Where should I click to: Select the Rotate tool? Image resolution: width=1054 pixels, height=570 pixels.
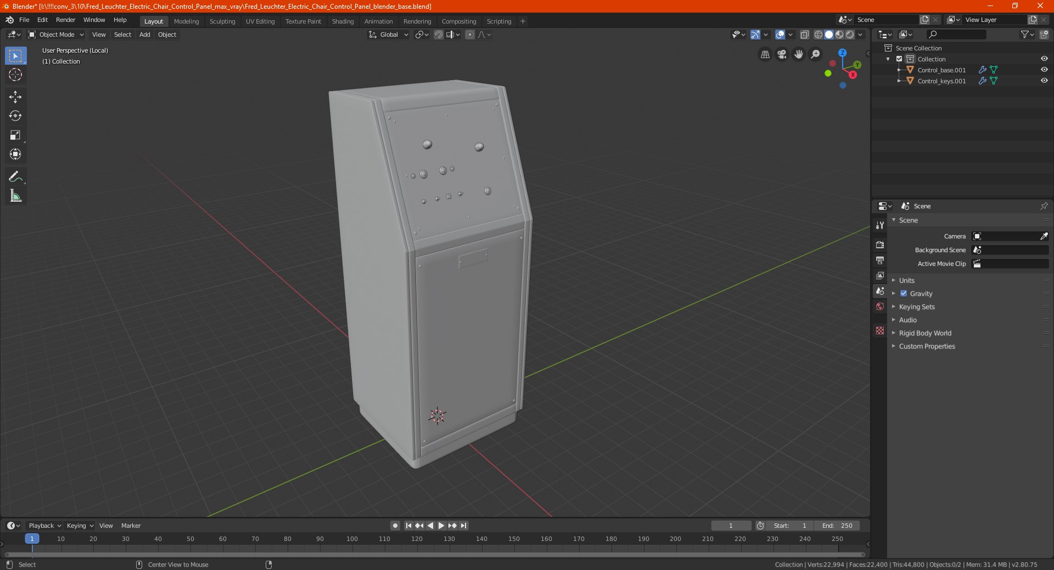coord(15,116)
